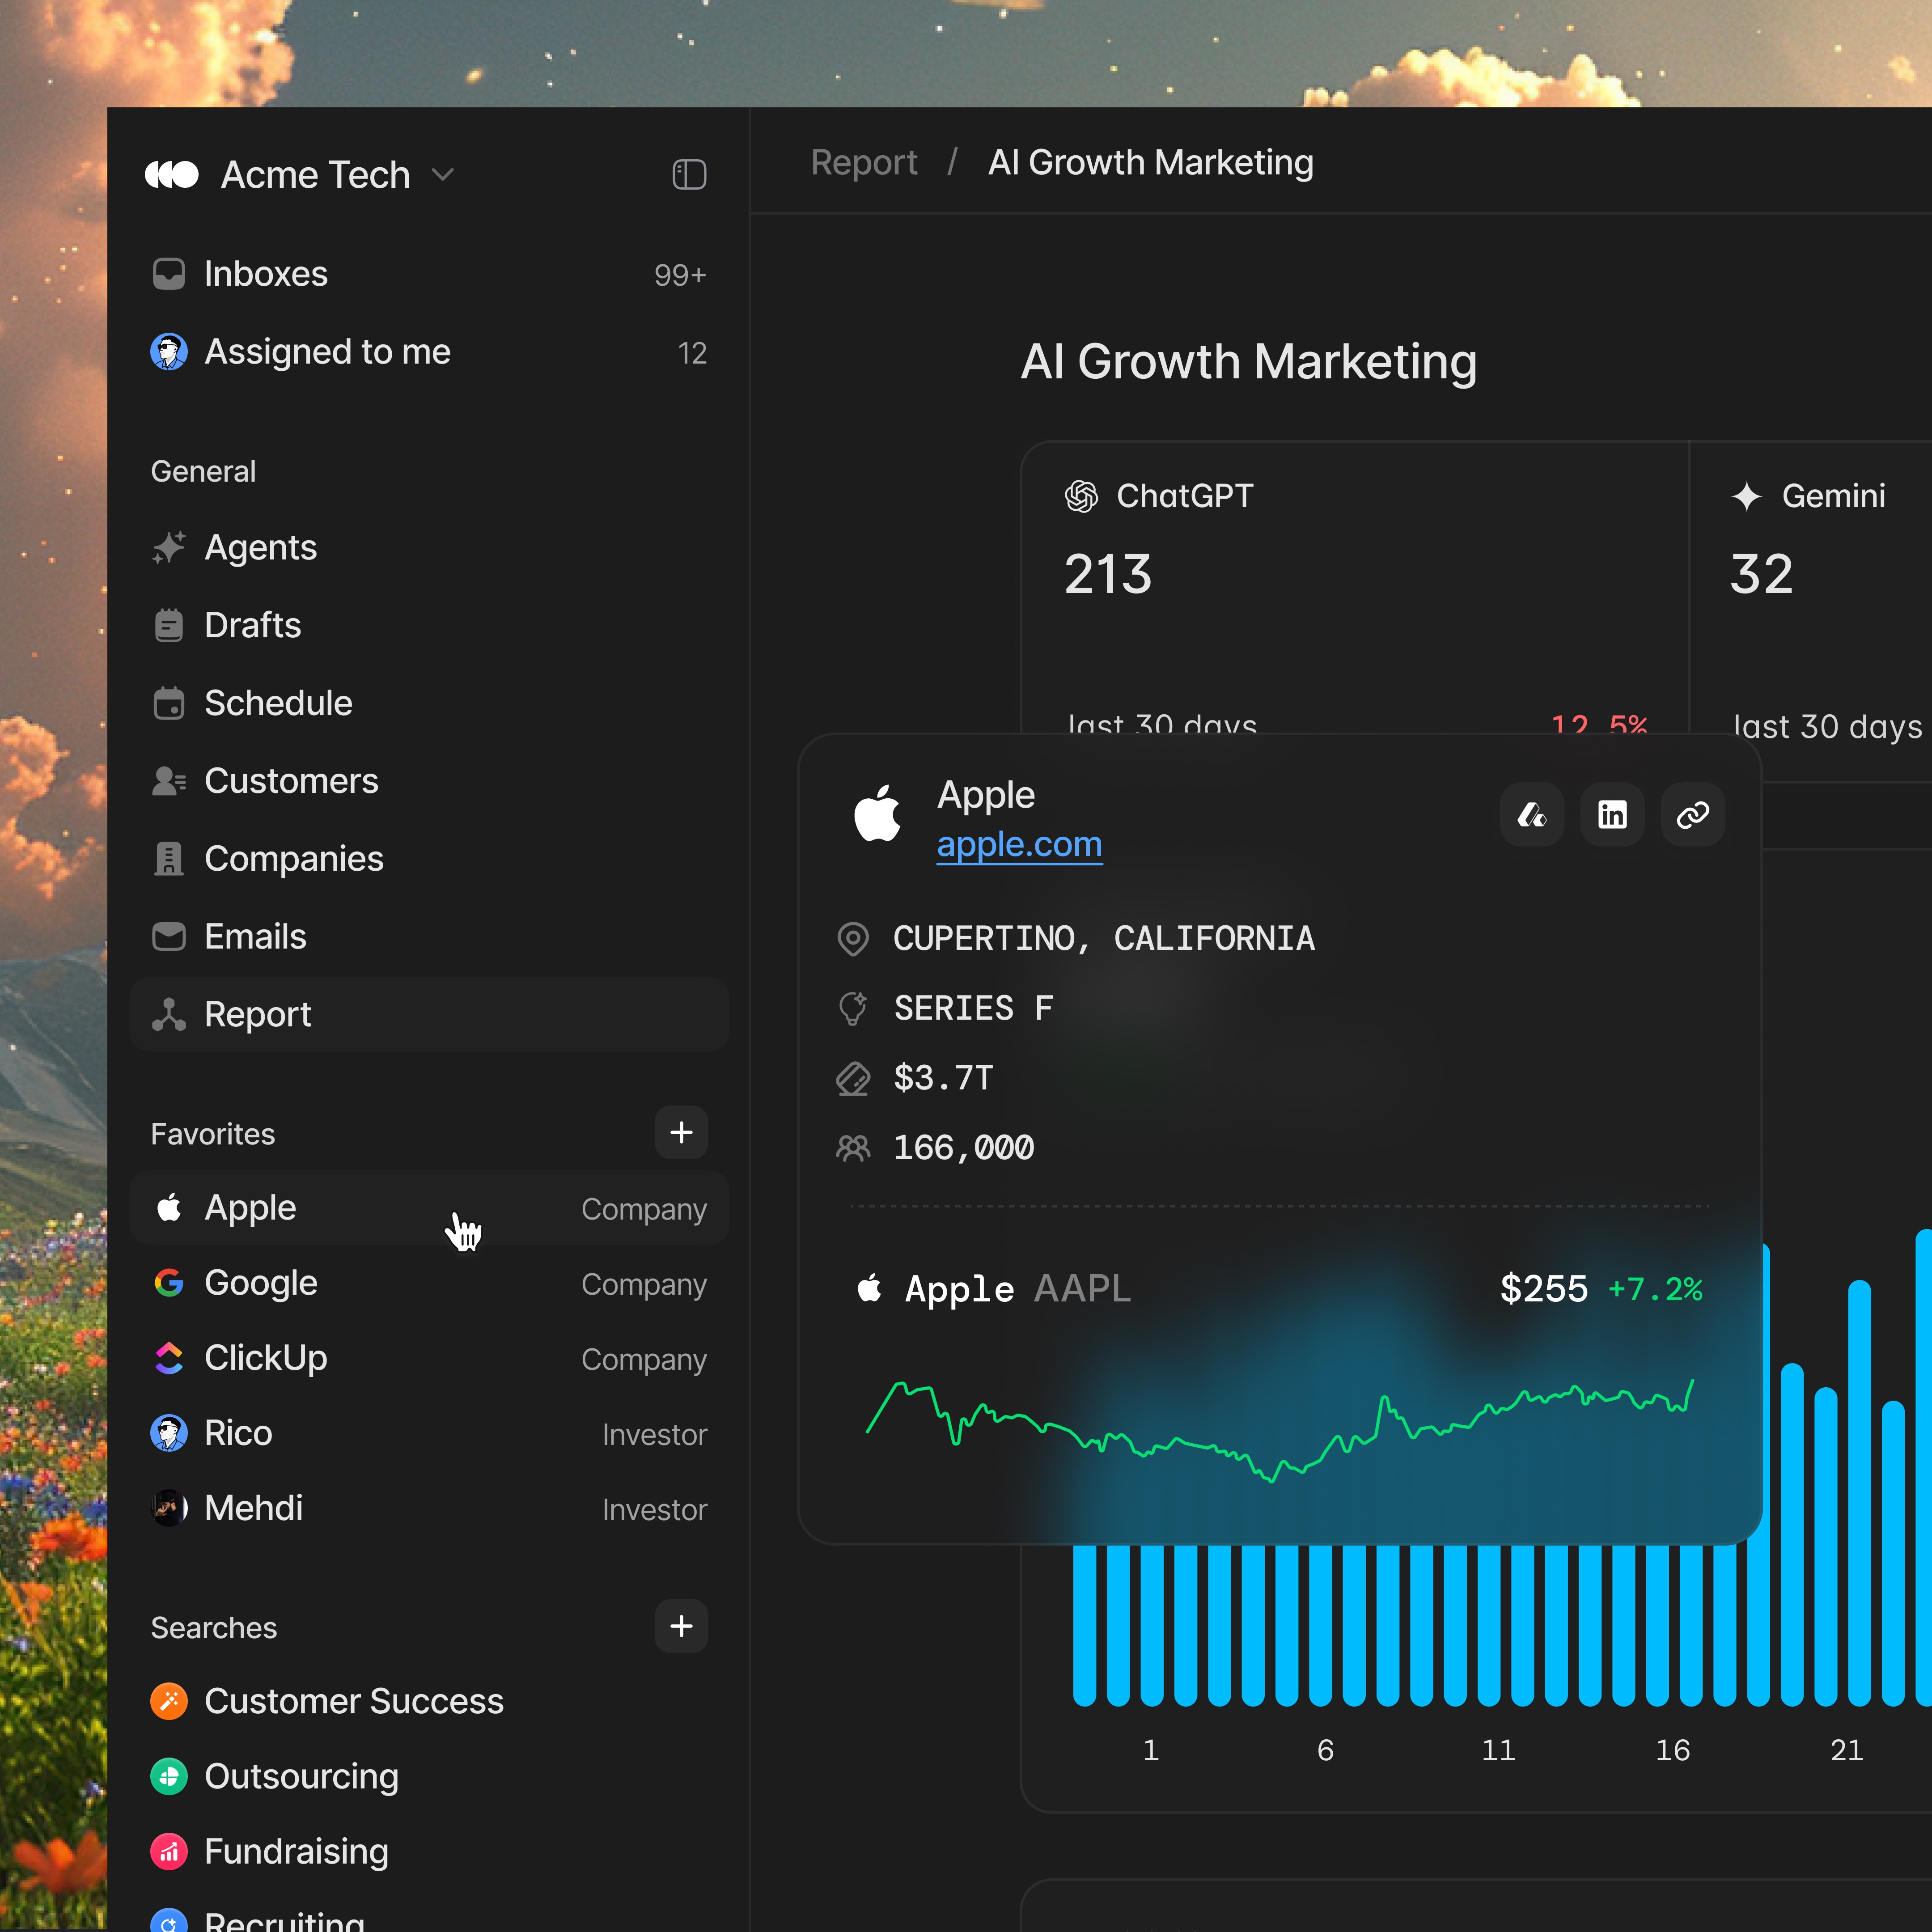
Task: Open Inboxes from the sidebar
Action: [266, 274]
